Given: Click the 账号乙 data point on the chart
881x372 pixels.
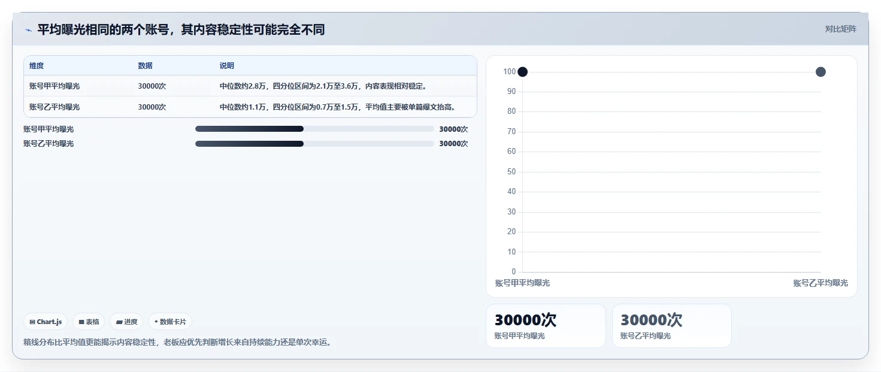Looking at the screenshot, I should pos(821,72).
